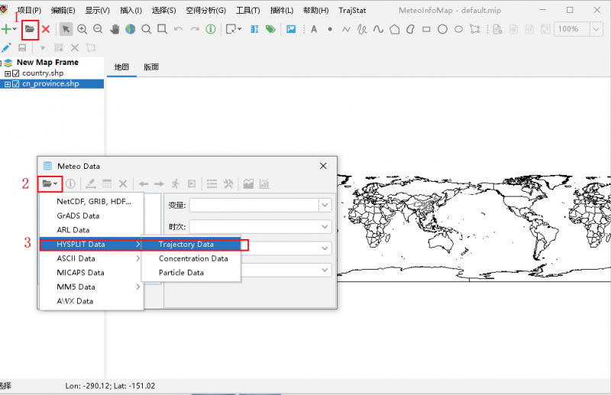Viewport: 611px width, 395px height.
Task: Choose Concentration Data menu entry
Action: (193, 258)
